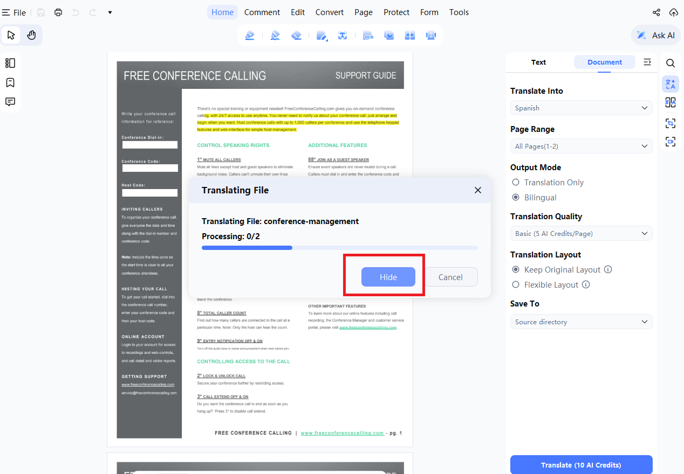Click the crop screenshot capture icon
Image resolution: width=684 pixels, height=474 pixels.
tap(671, 123)
